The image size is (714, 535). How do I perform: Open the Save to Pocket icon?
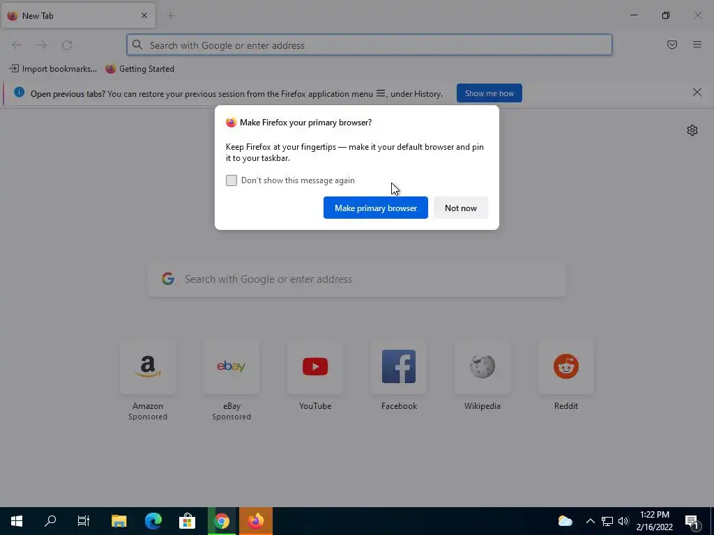click(671, 45)
